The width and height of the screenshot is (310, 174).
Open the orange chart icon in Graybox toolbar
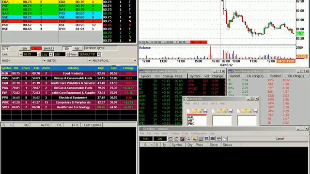pos(182,139)
